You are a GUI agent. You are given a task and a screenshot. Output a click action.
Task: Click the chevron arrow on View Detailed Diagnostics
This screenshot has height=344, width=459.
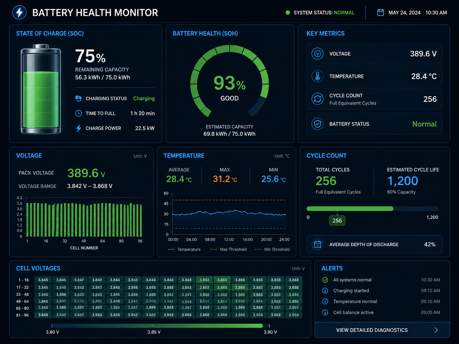click(x=436, y=330)
